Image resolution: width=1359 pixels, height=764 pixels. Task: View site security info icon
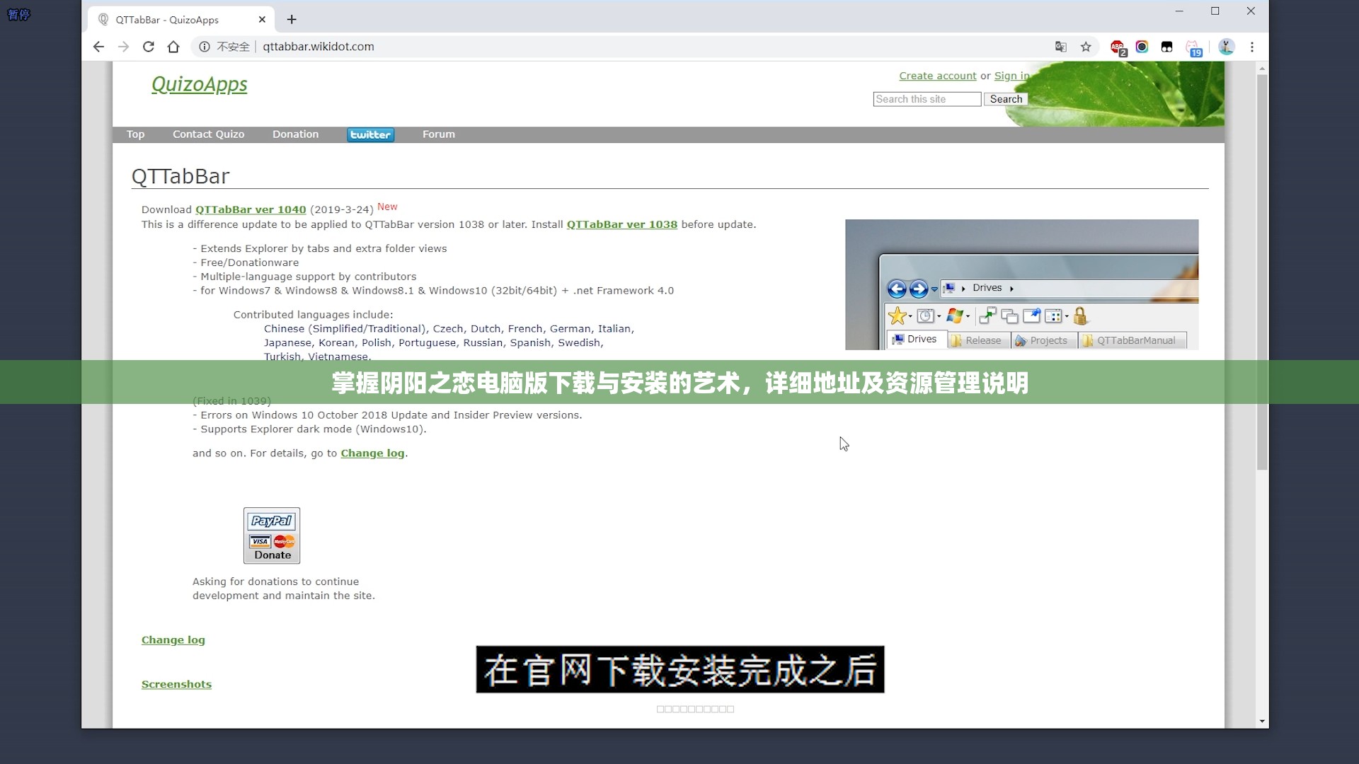[x=205, y=47]
